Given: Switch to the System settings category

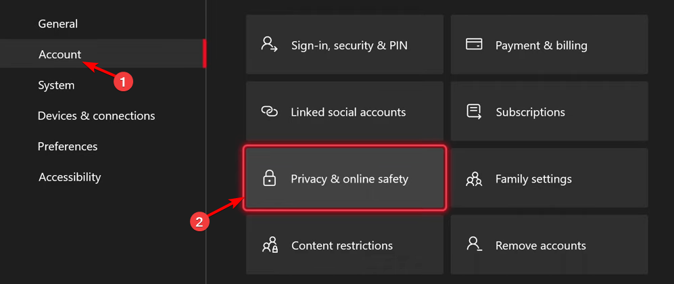Looking at the screenshot, I should click(x=56, y=85).
